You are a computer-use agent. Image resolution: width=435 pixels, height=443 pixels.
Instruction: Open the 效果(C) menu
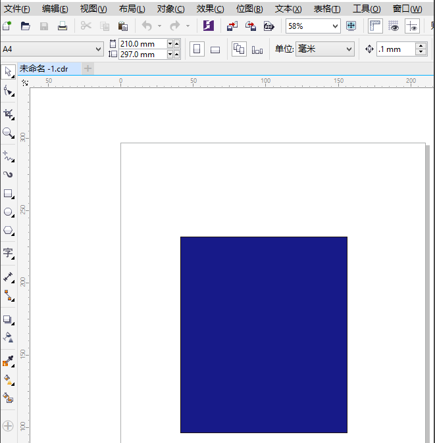pos(210,9)
